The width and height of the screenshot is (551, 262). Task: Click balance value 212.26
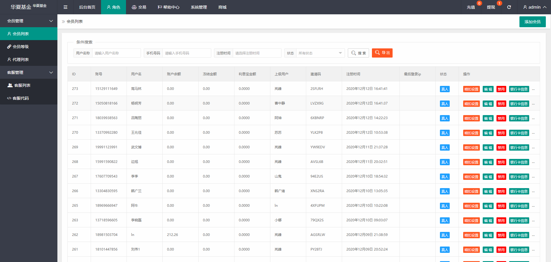172,235
